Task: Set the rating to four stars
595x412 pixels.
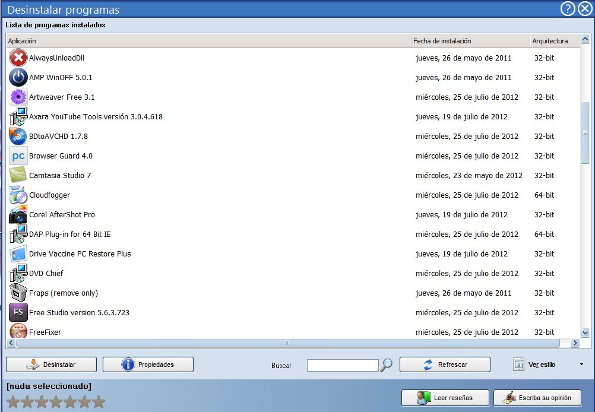Action: click(56, 401)
